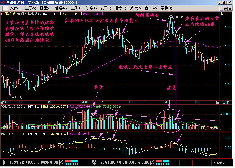Select the 虚量 annotation text on chart
The height and width of the screenshot is (168, 235).
point(171,88)
